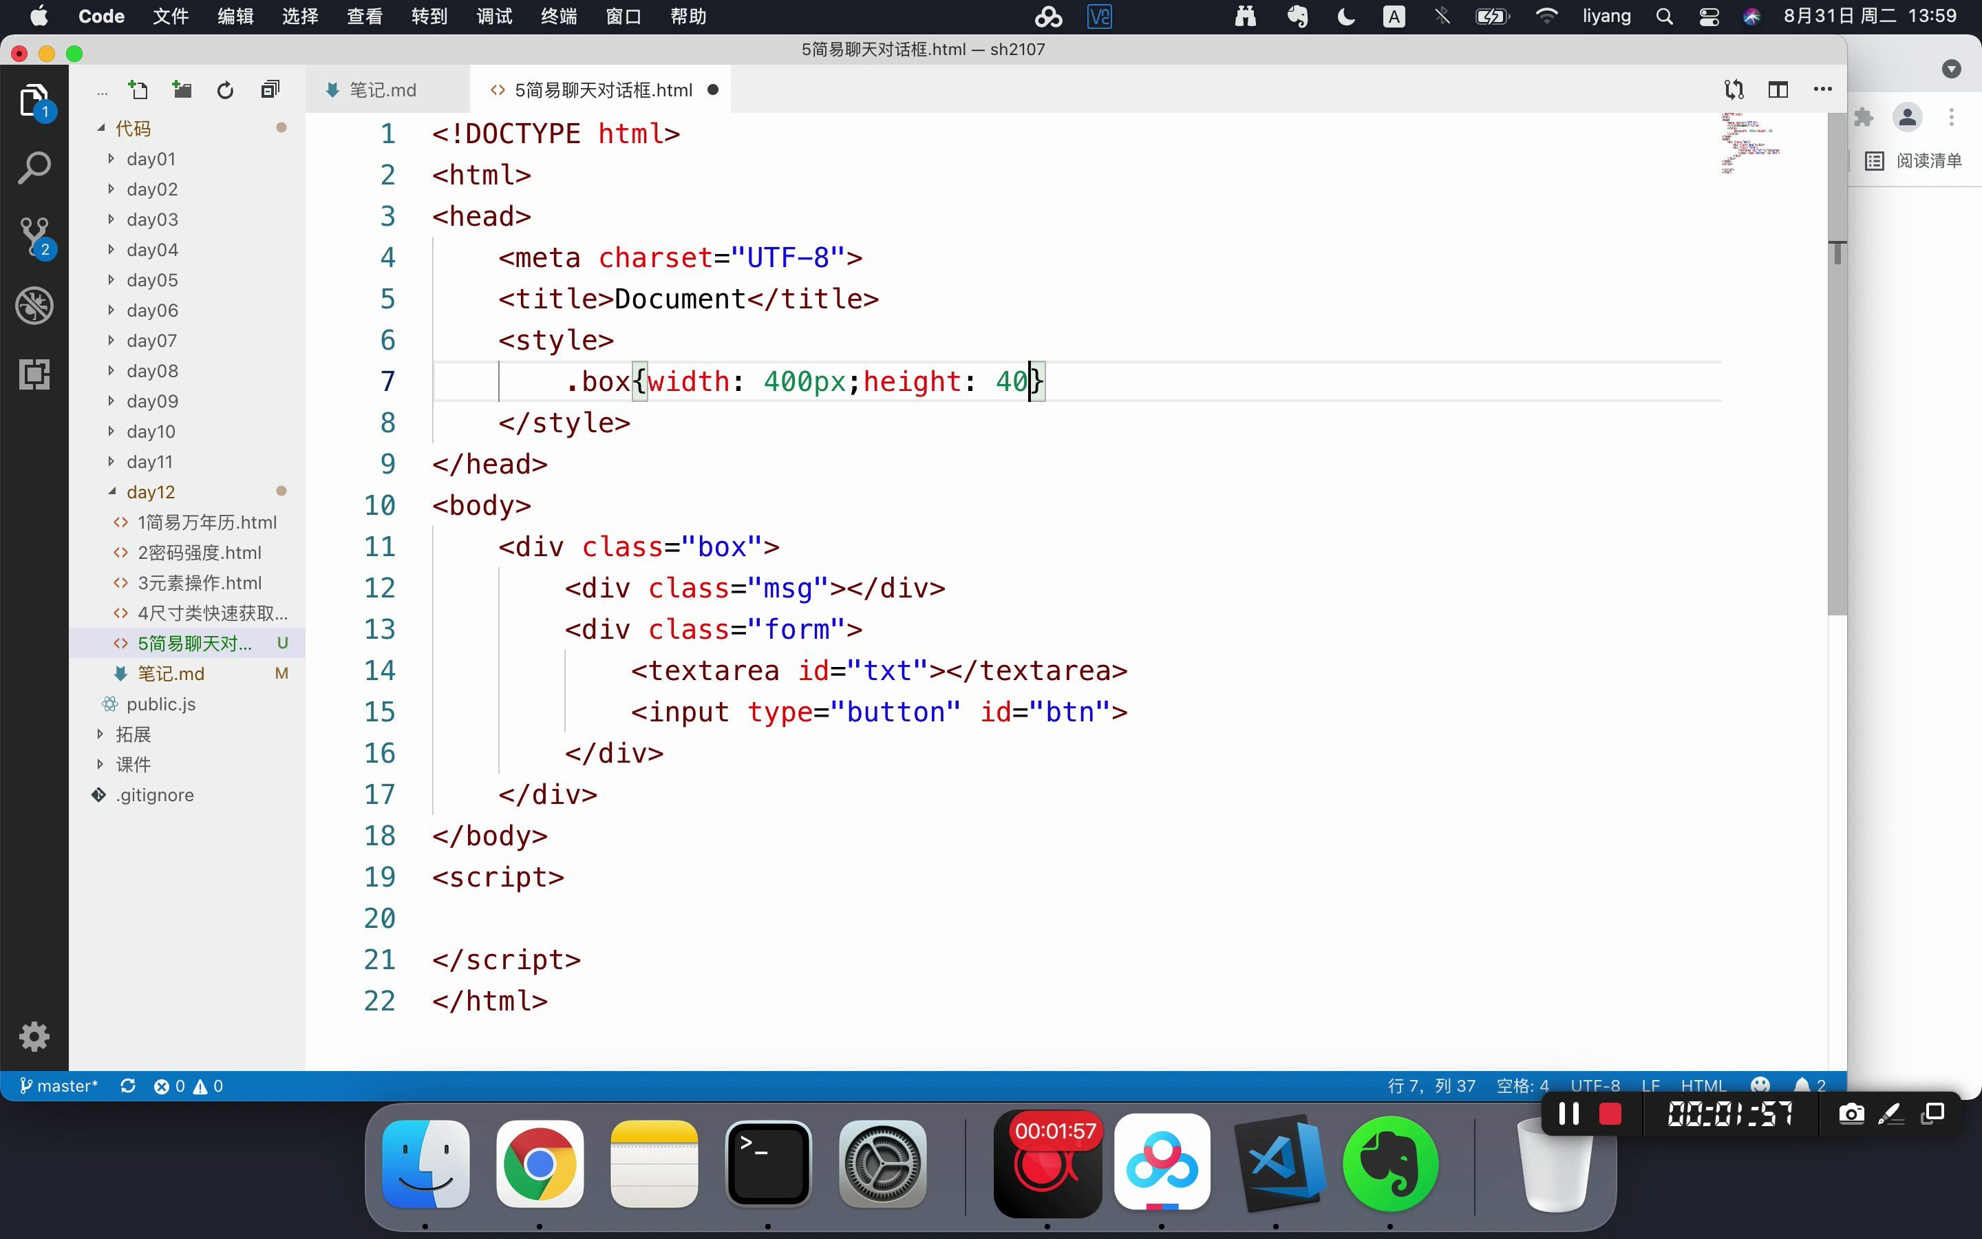Change indentation via 空格: 4

[1522, 1086]
